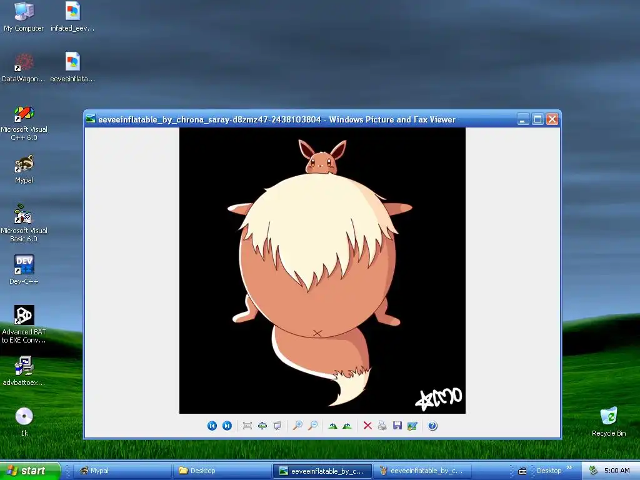Image resolution: width=640 pixels, height=480 pixels.
Task: Click the system tray icon beside clock
Action: [594, 471]
